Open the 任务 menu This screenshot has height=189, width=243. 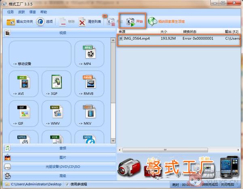point(11,12)
